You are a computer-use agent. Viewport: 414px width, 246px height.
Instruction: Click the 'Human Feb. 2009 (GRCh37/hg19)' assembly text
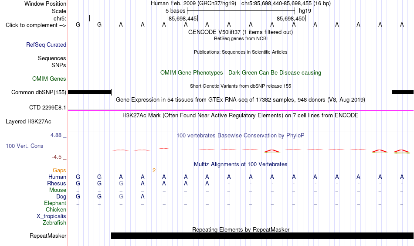tap(194, 3)
